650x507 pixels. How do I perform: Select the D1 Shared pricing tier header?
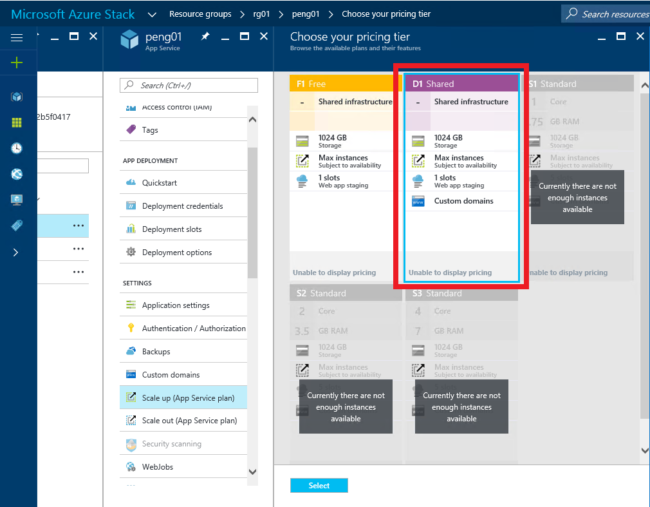461,83
